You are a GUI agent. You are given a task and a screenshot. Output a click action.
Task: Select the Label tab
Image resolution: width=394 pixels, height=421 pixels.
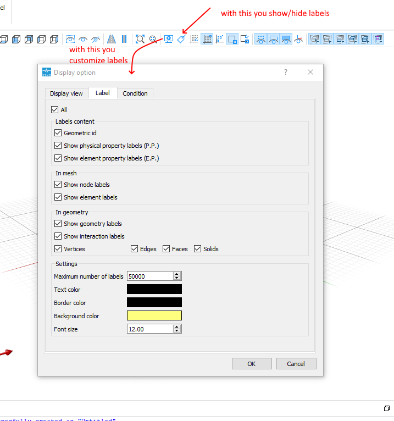(x=103, y=93)
